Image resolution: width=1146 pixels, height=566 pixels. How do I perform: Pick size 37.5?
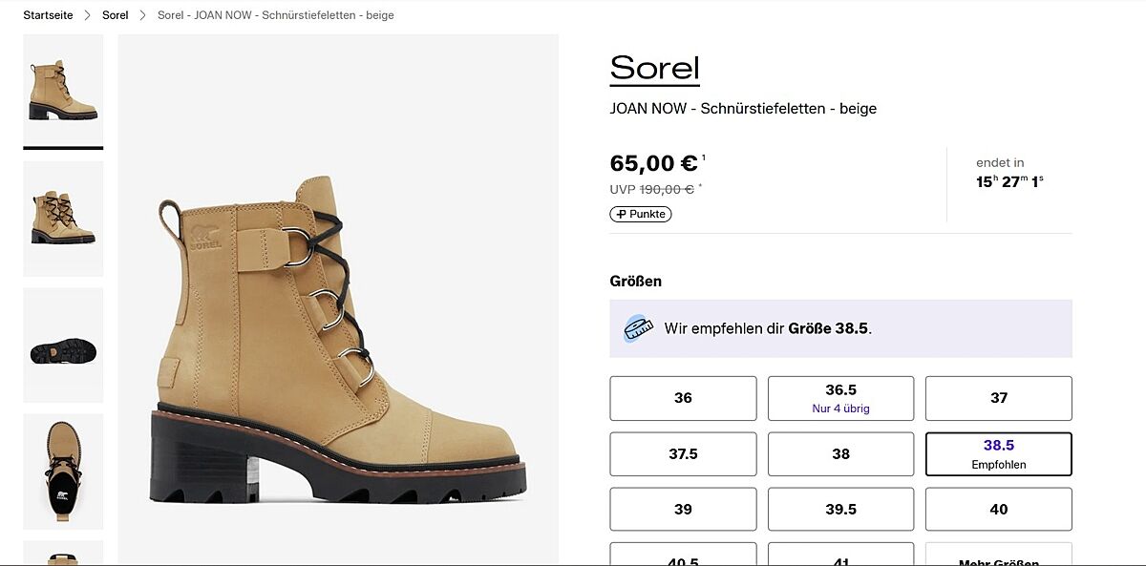[x=683, y=454]
